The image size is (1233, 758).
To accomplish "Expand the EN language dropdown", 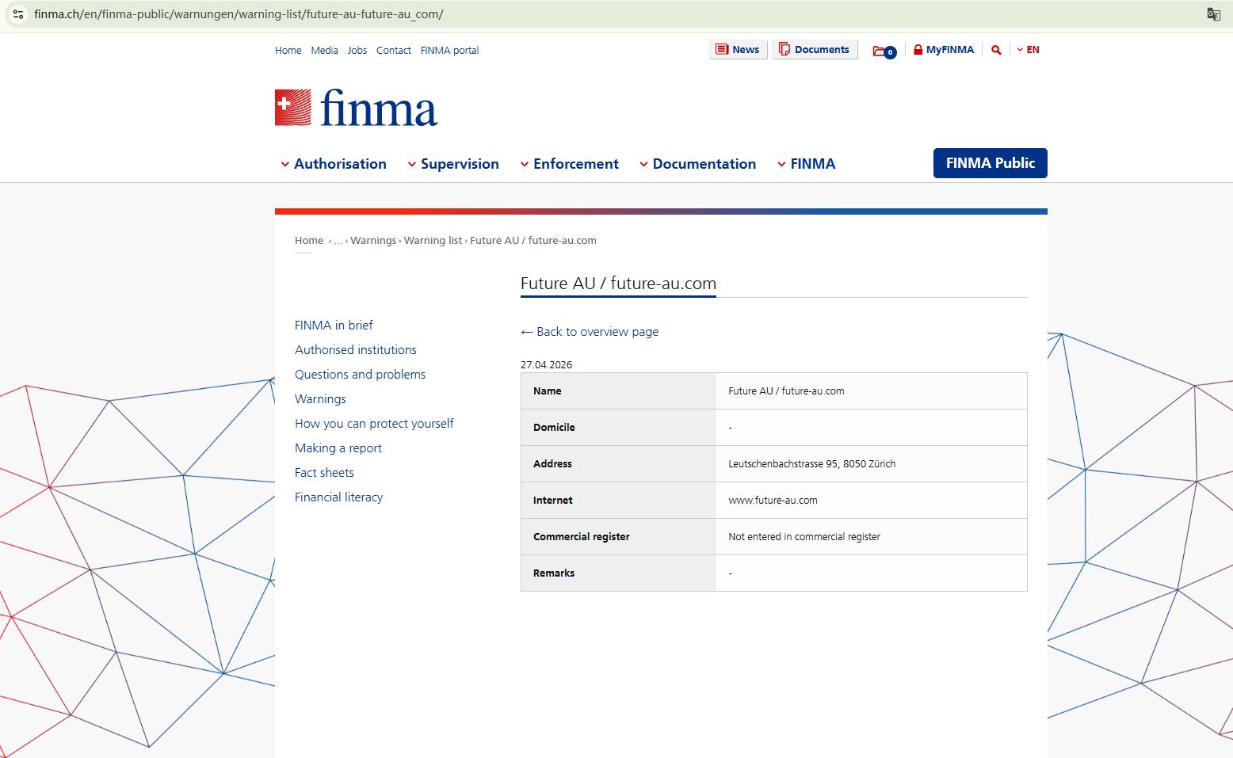I will click(1028, 49).
